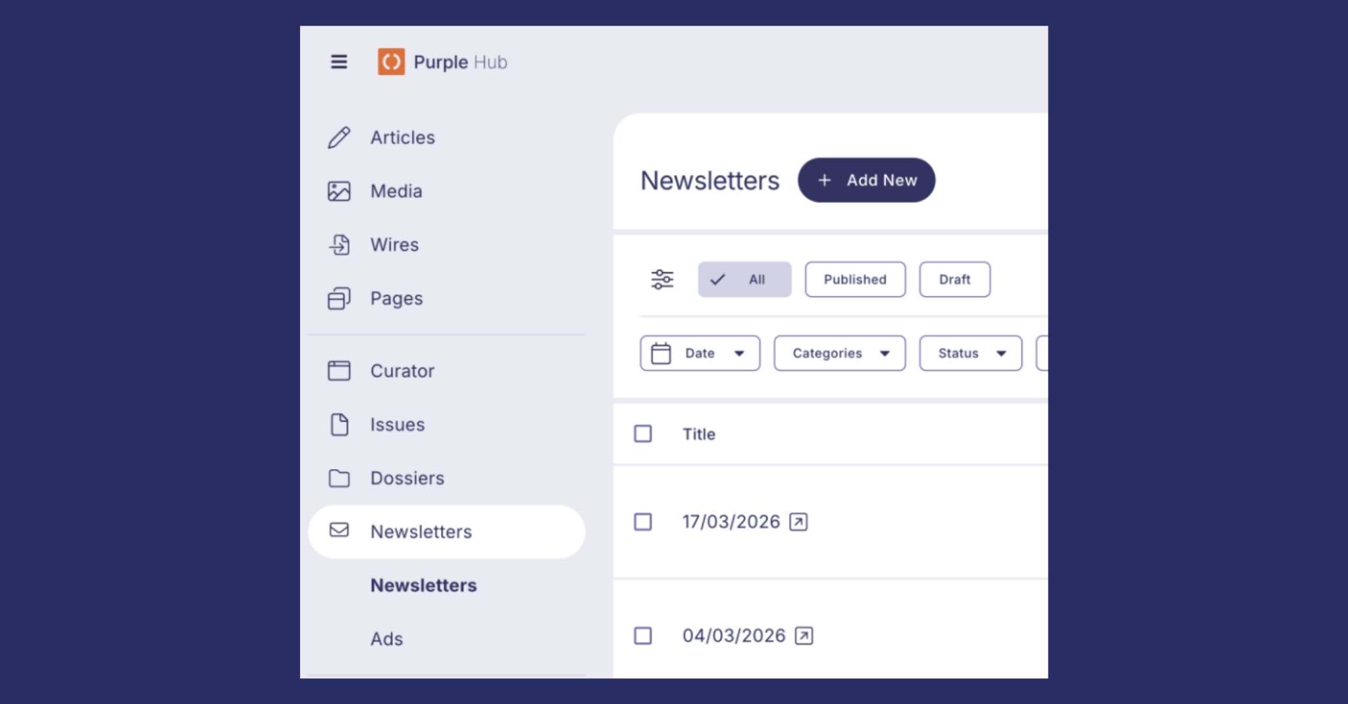1348x704 pixels.
Task: Filter by Published status chip
Action: pyautogui.click(x=855, y=280)
